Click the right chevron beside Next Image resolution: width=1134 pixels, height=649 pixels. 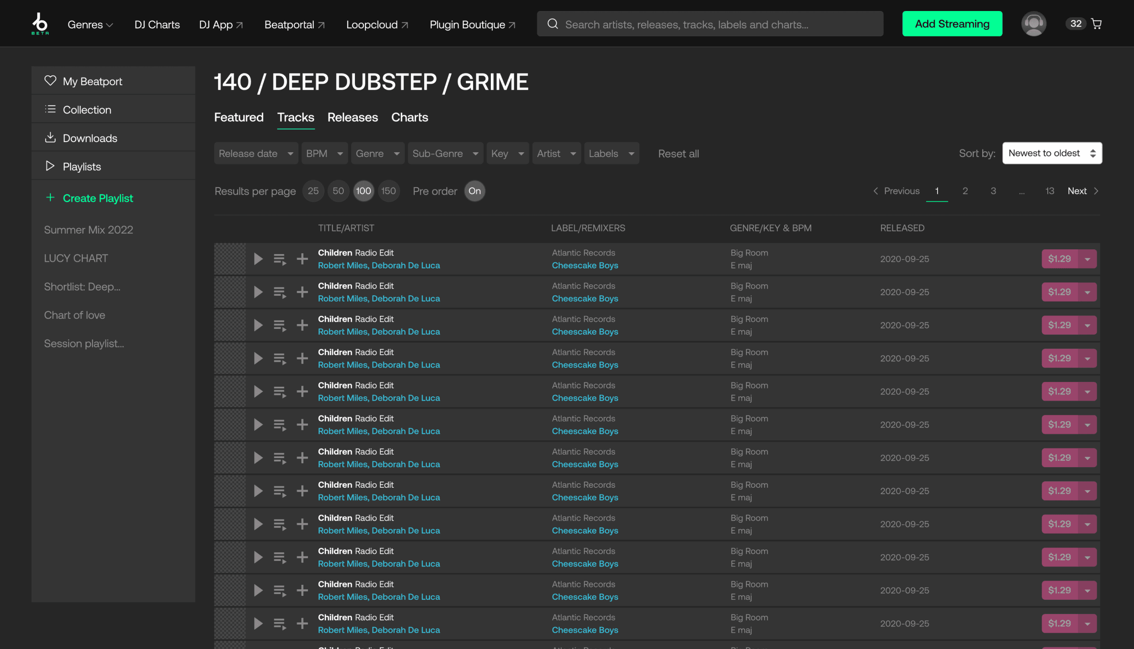click(x=1096, y=191)
